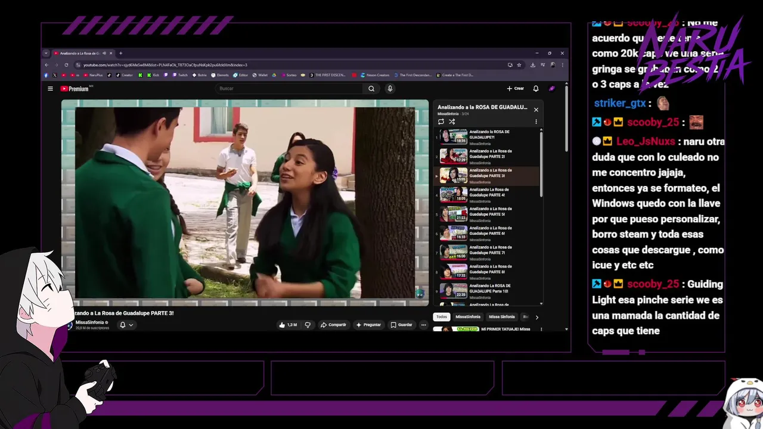Open site information icon in address bar
Screen dimensions: 763x429
tap(78, 65)
